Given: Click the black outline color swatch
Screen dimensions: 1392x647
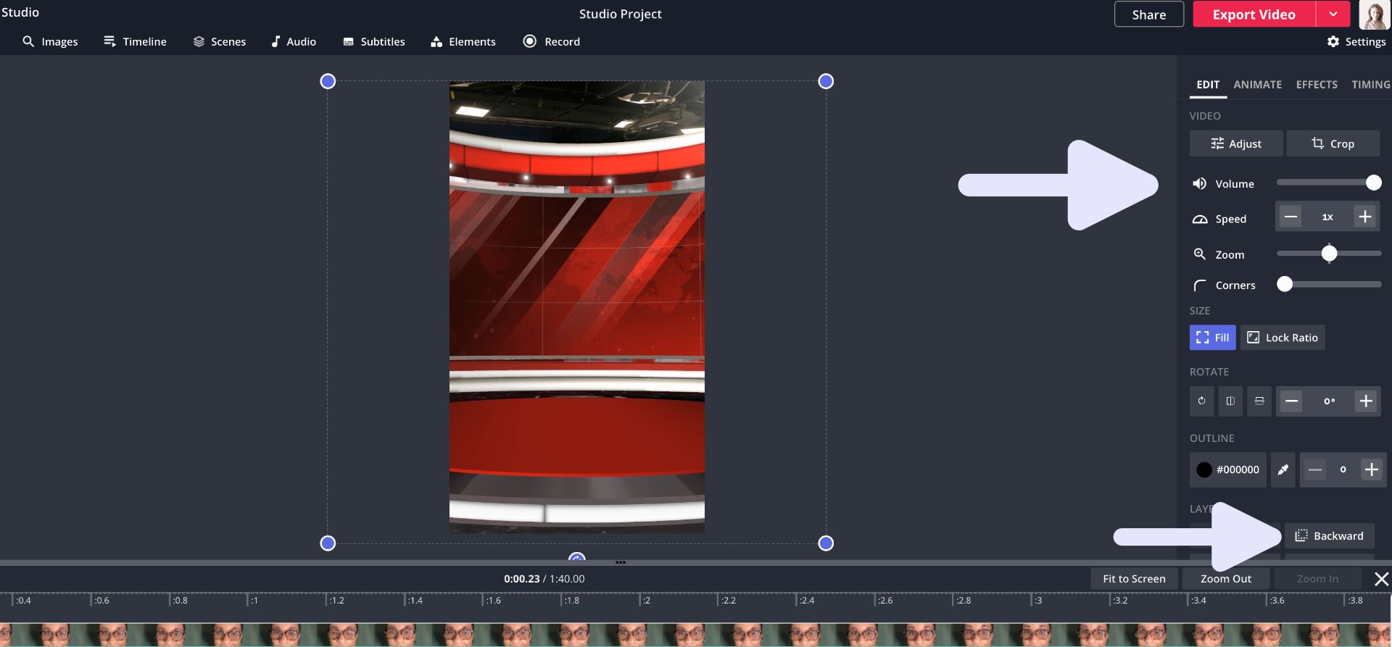Looking at the screenshot, I should (x=1204, y=470).
